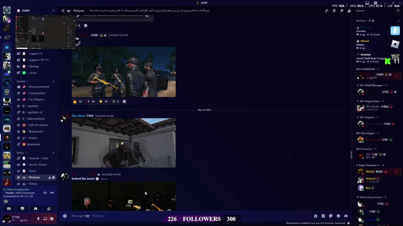
Task: Open the Threads icon in channel header
Action: (x=326, y=11)
